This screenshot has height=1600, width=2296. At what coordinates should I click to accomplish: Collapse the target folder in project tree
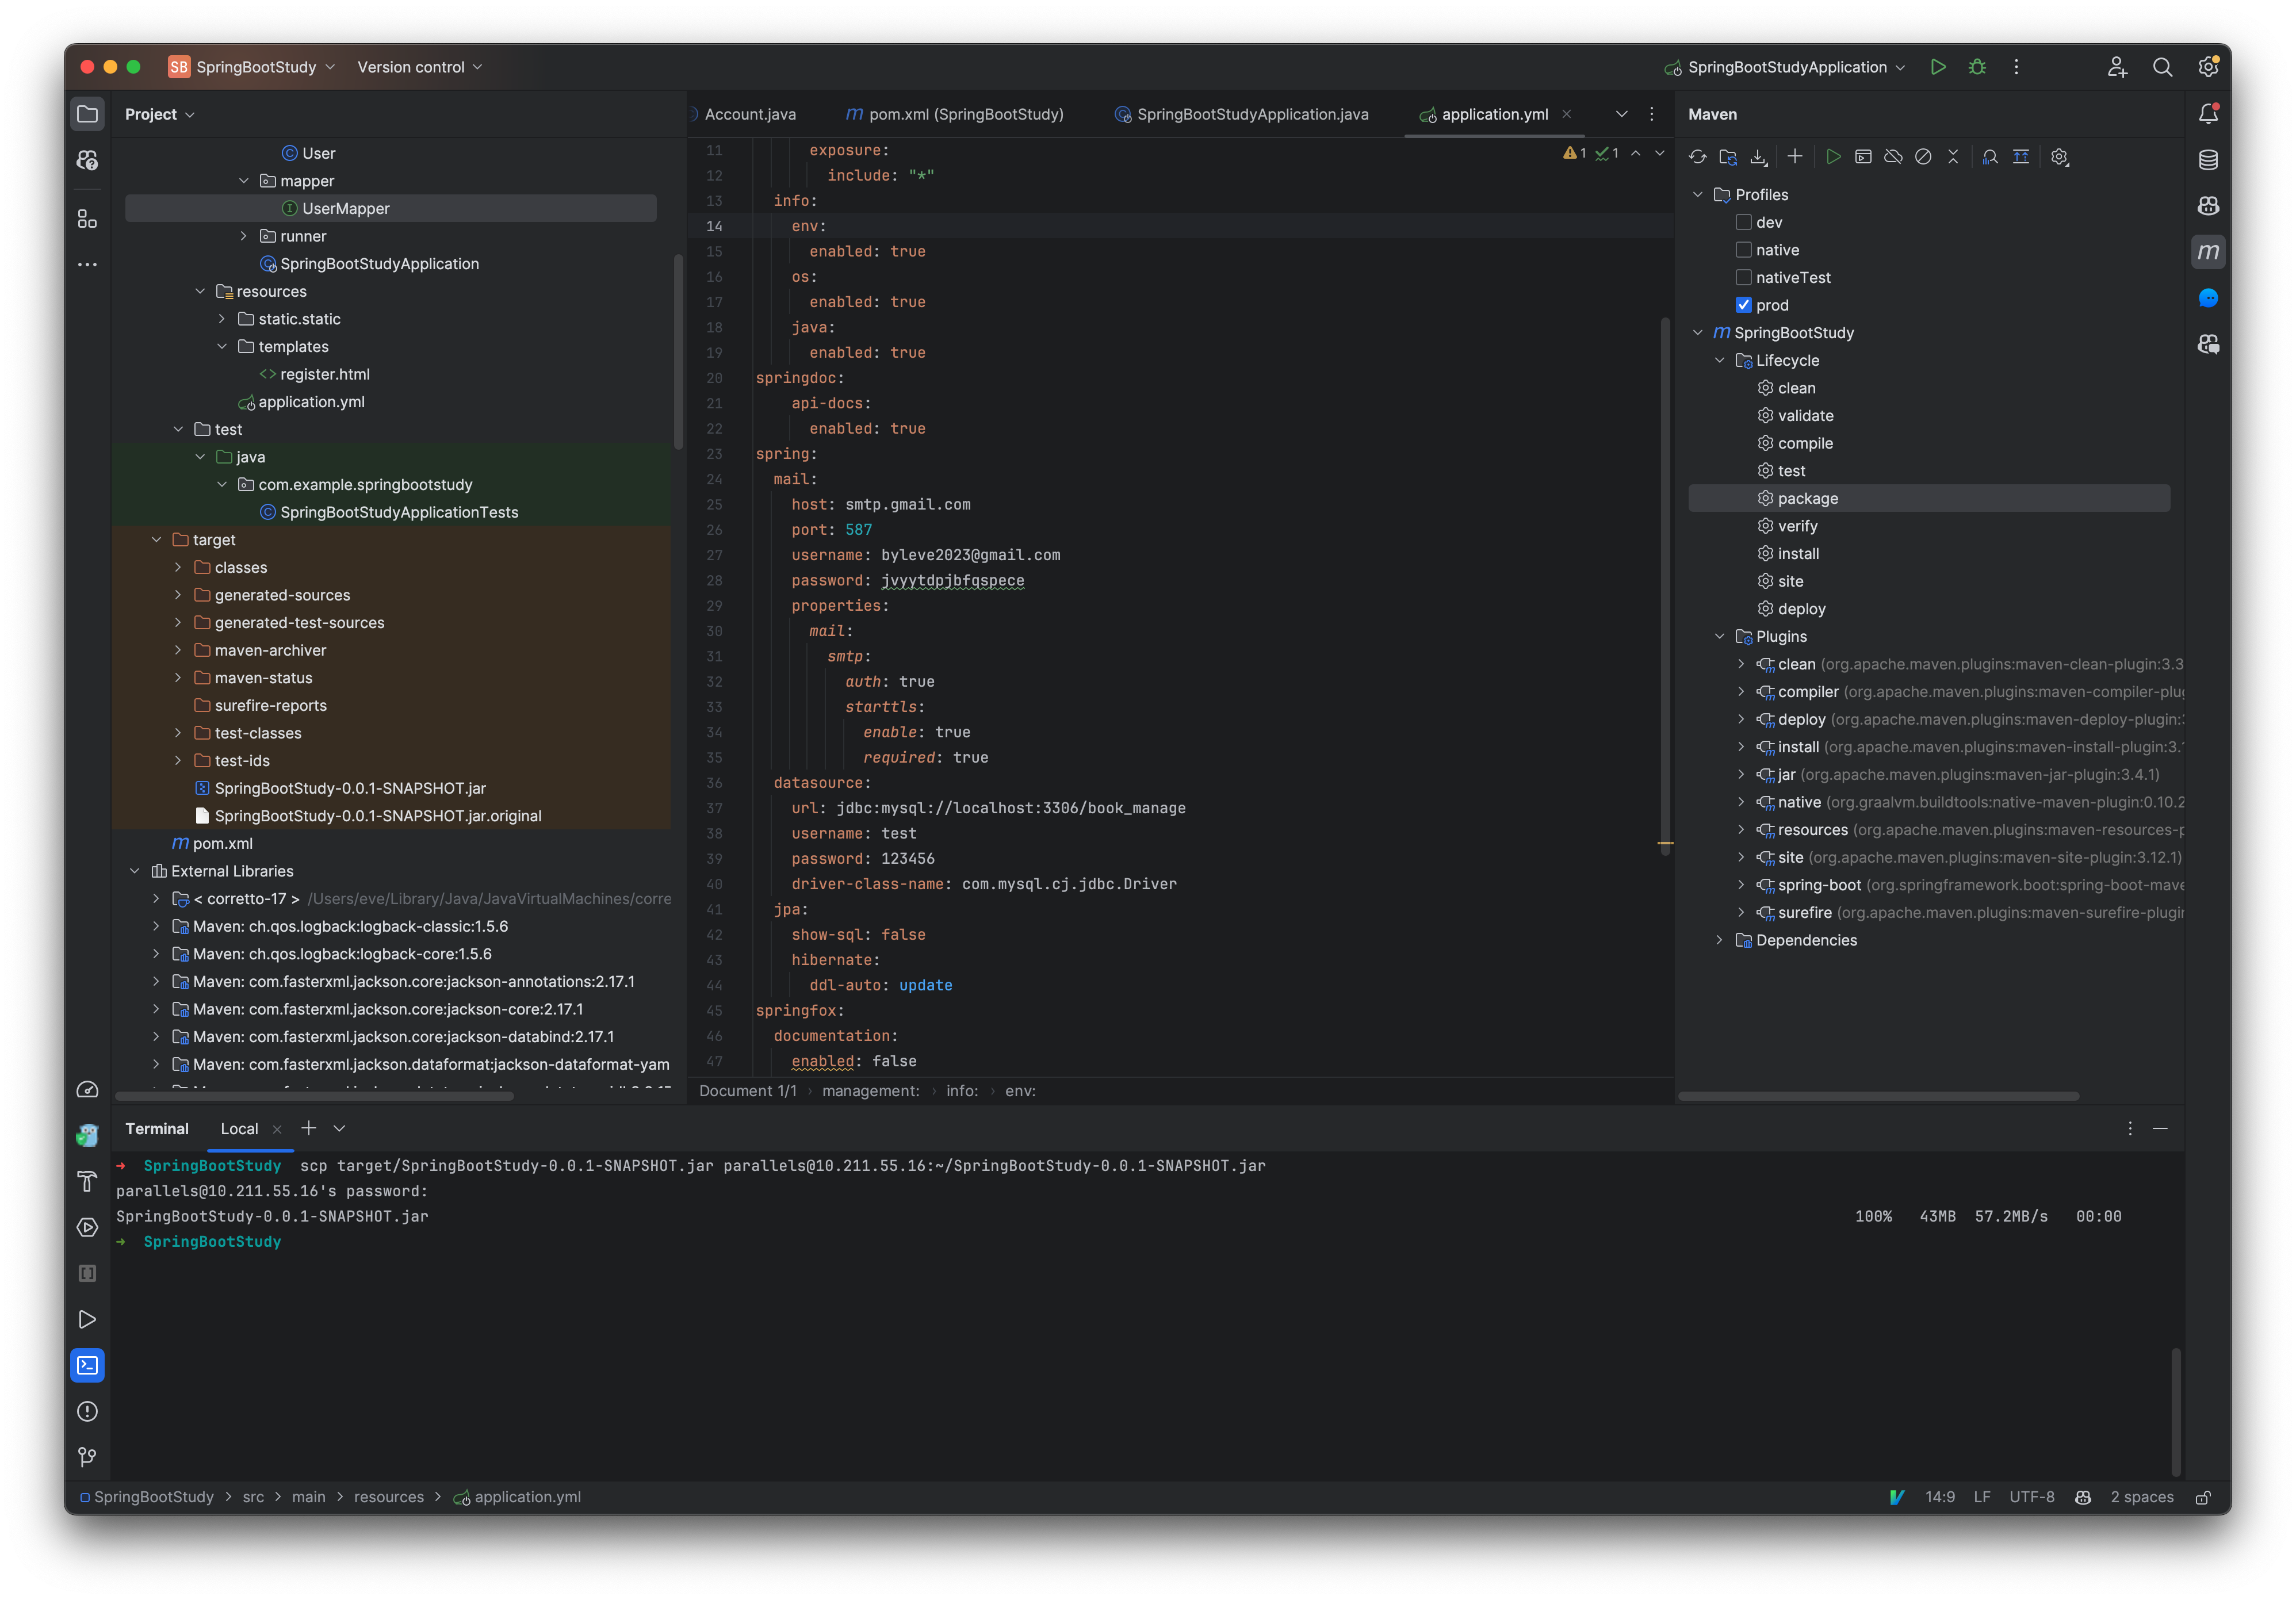click(x=156, y=540)
